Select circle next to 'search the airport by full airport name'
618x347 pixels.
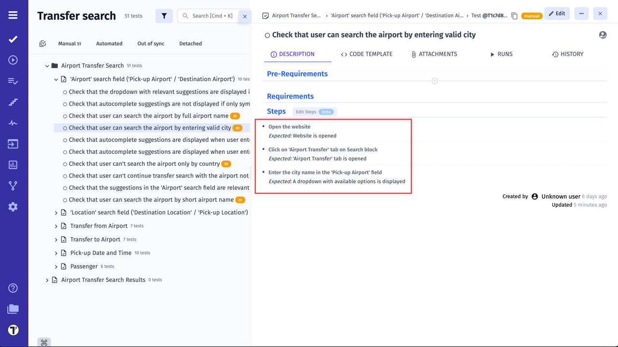click(x=65, y=116)
